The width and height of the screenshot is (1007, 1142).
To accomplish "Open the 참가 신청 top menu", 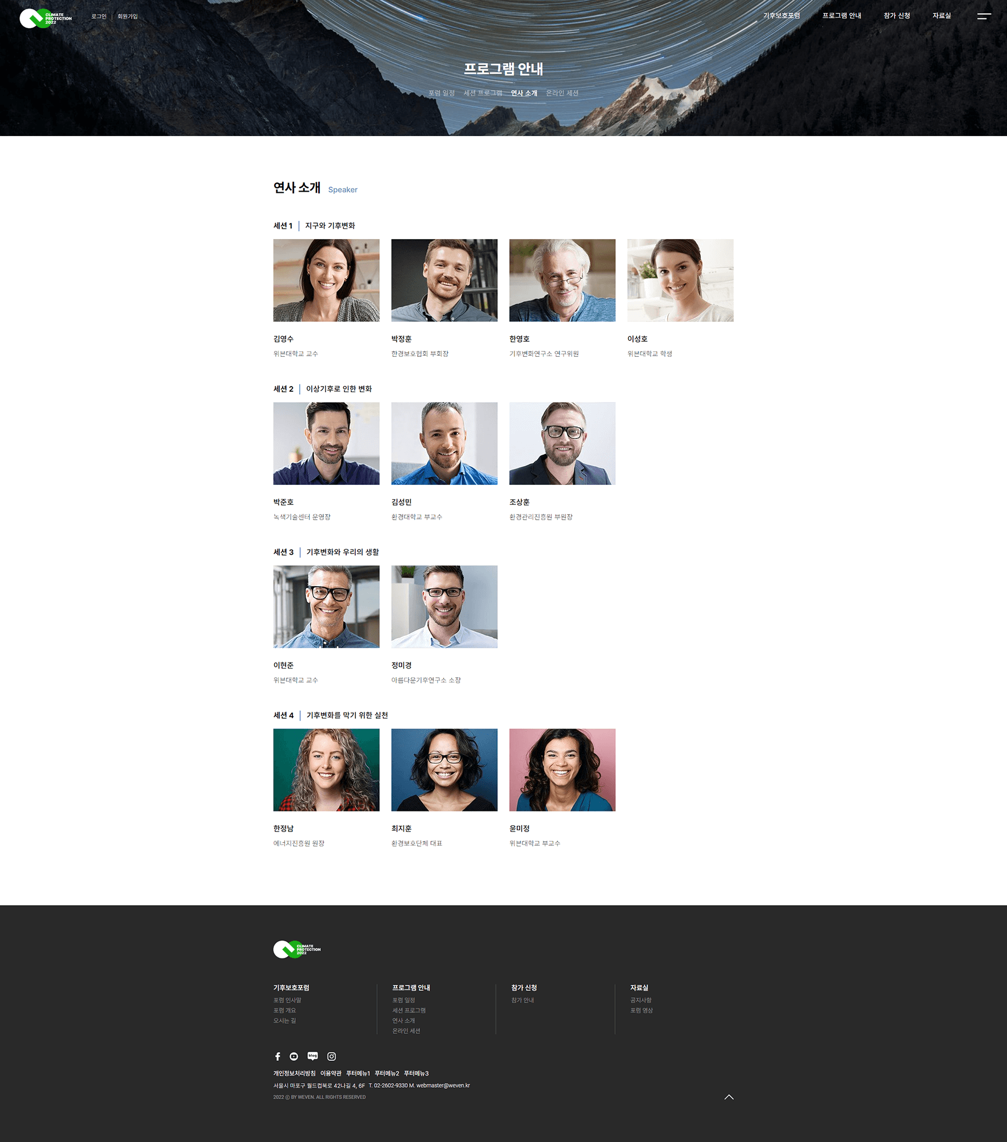I will coord(897,15).
